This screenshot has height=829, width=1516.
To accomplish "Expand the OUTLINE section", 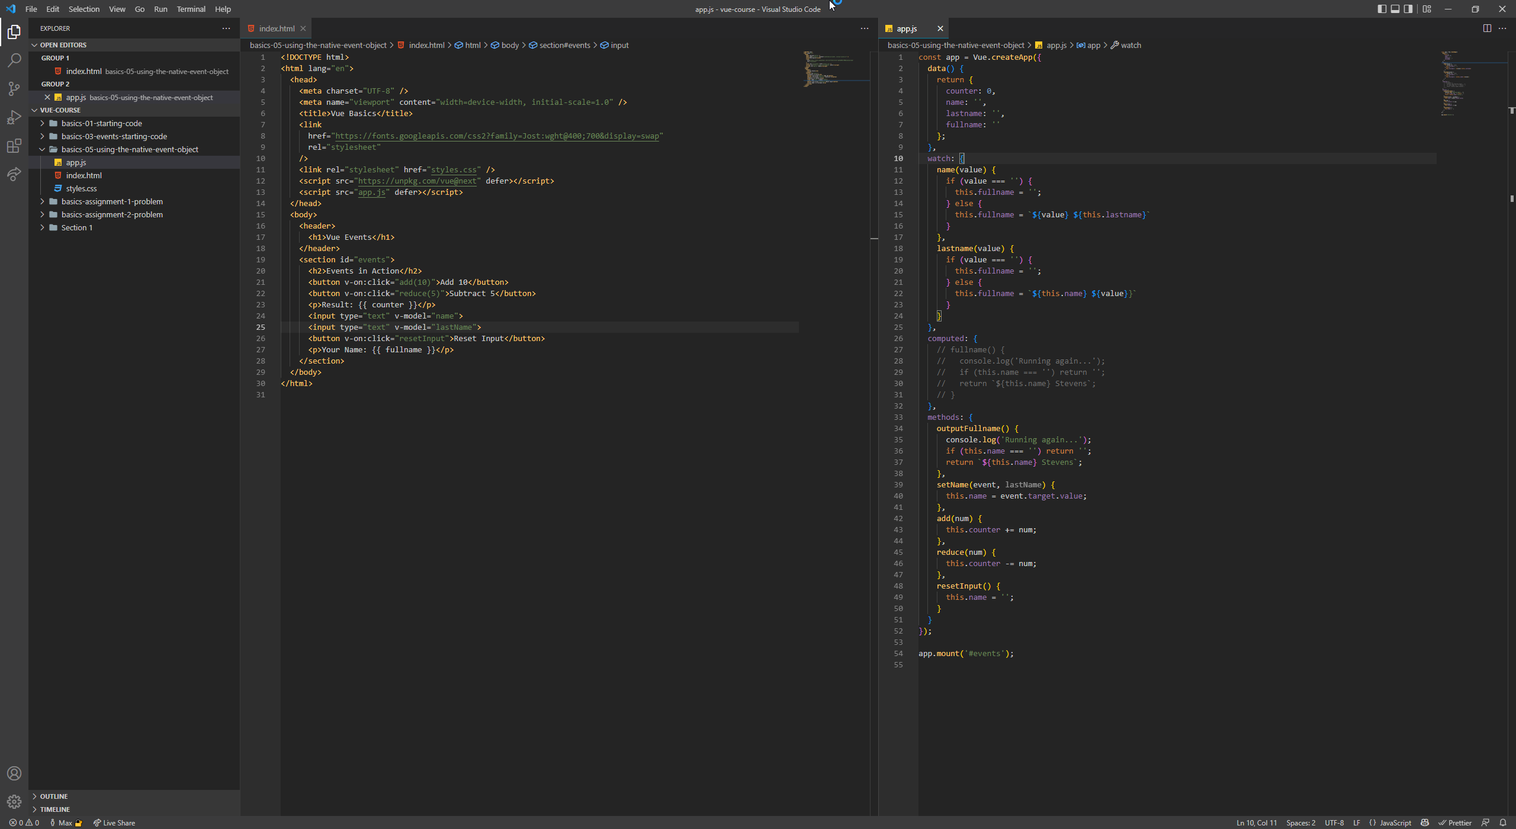I will pyautogui.click(x=53, y=796).
